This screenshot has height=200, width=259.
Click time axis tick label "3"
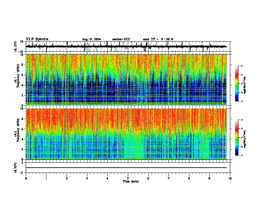87,178
